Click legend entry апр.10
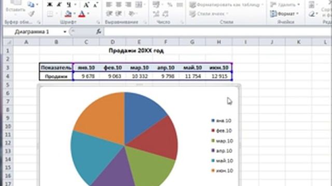Image resolution: width=332 pixels, height=186 pixels. [x=222, y=151]
